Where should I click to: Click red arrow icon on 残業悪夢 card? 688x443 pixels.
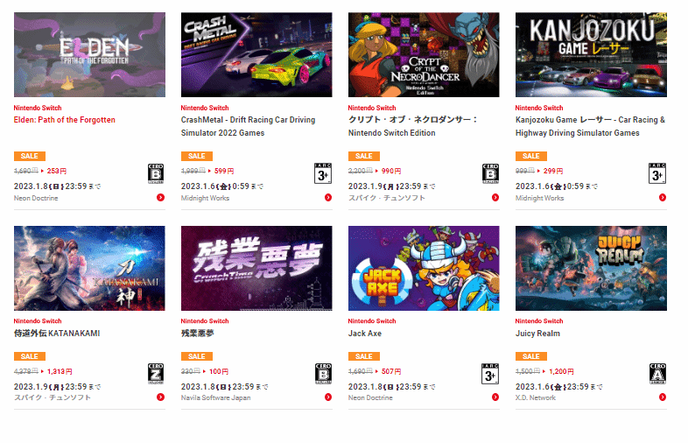pyautogui.click(x=328, y=397)
